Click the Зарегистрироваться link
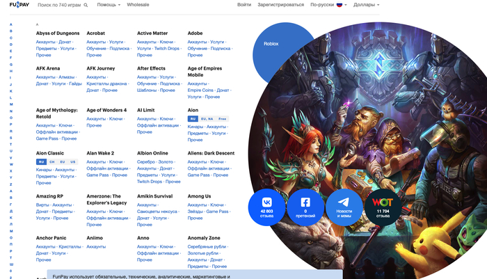The image size is (487, 279). click(281, 5)
